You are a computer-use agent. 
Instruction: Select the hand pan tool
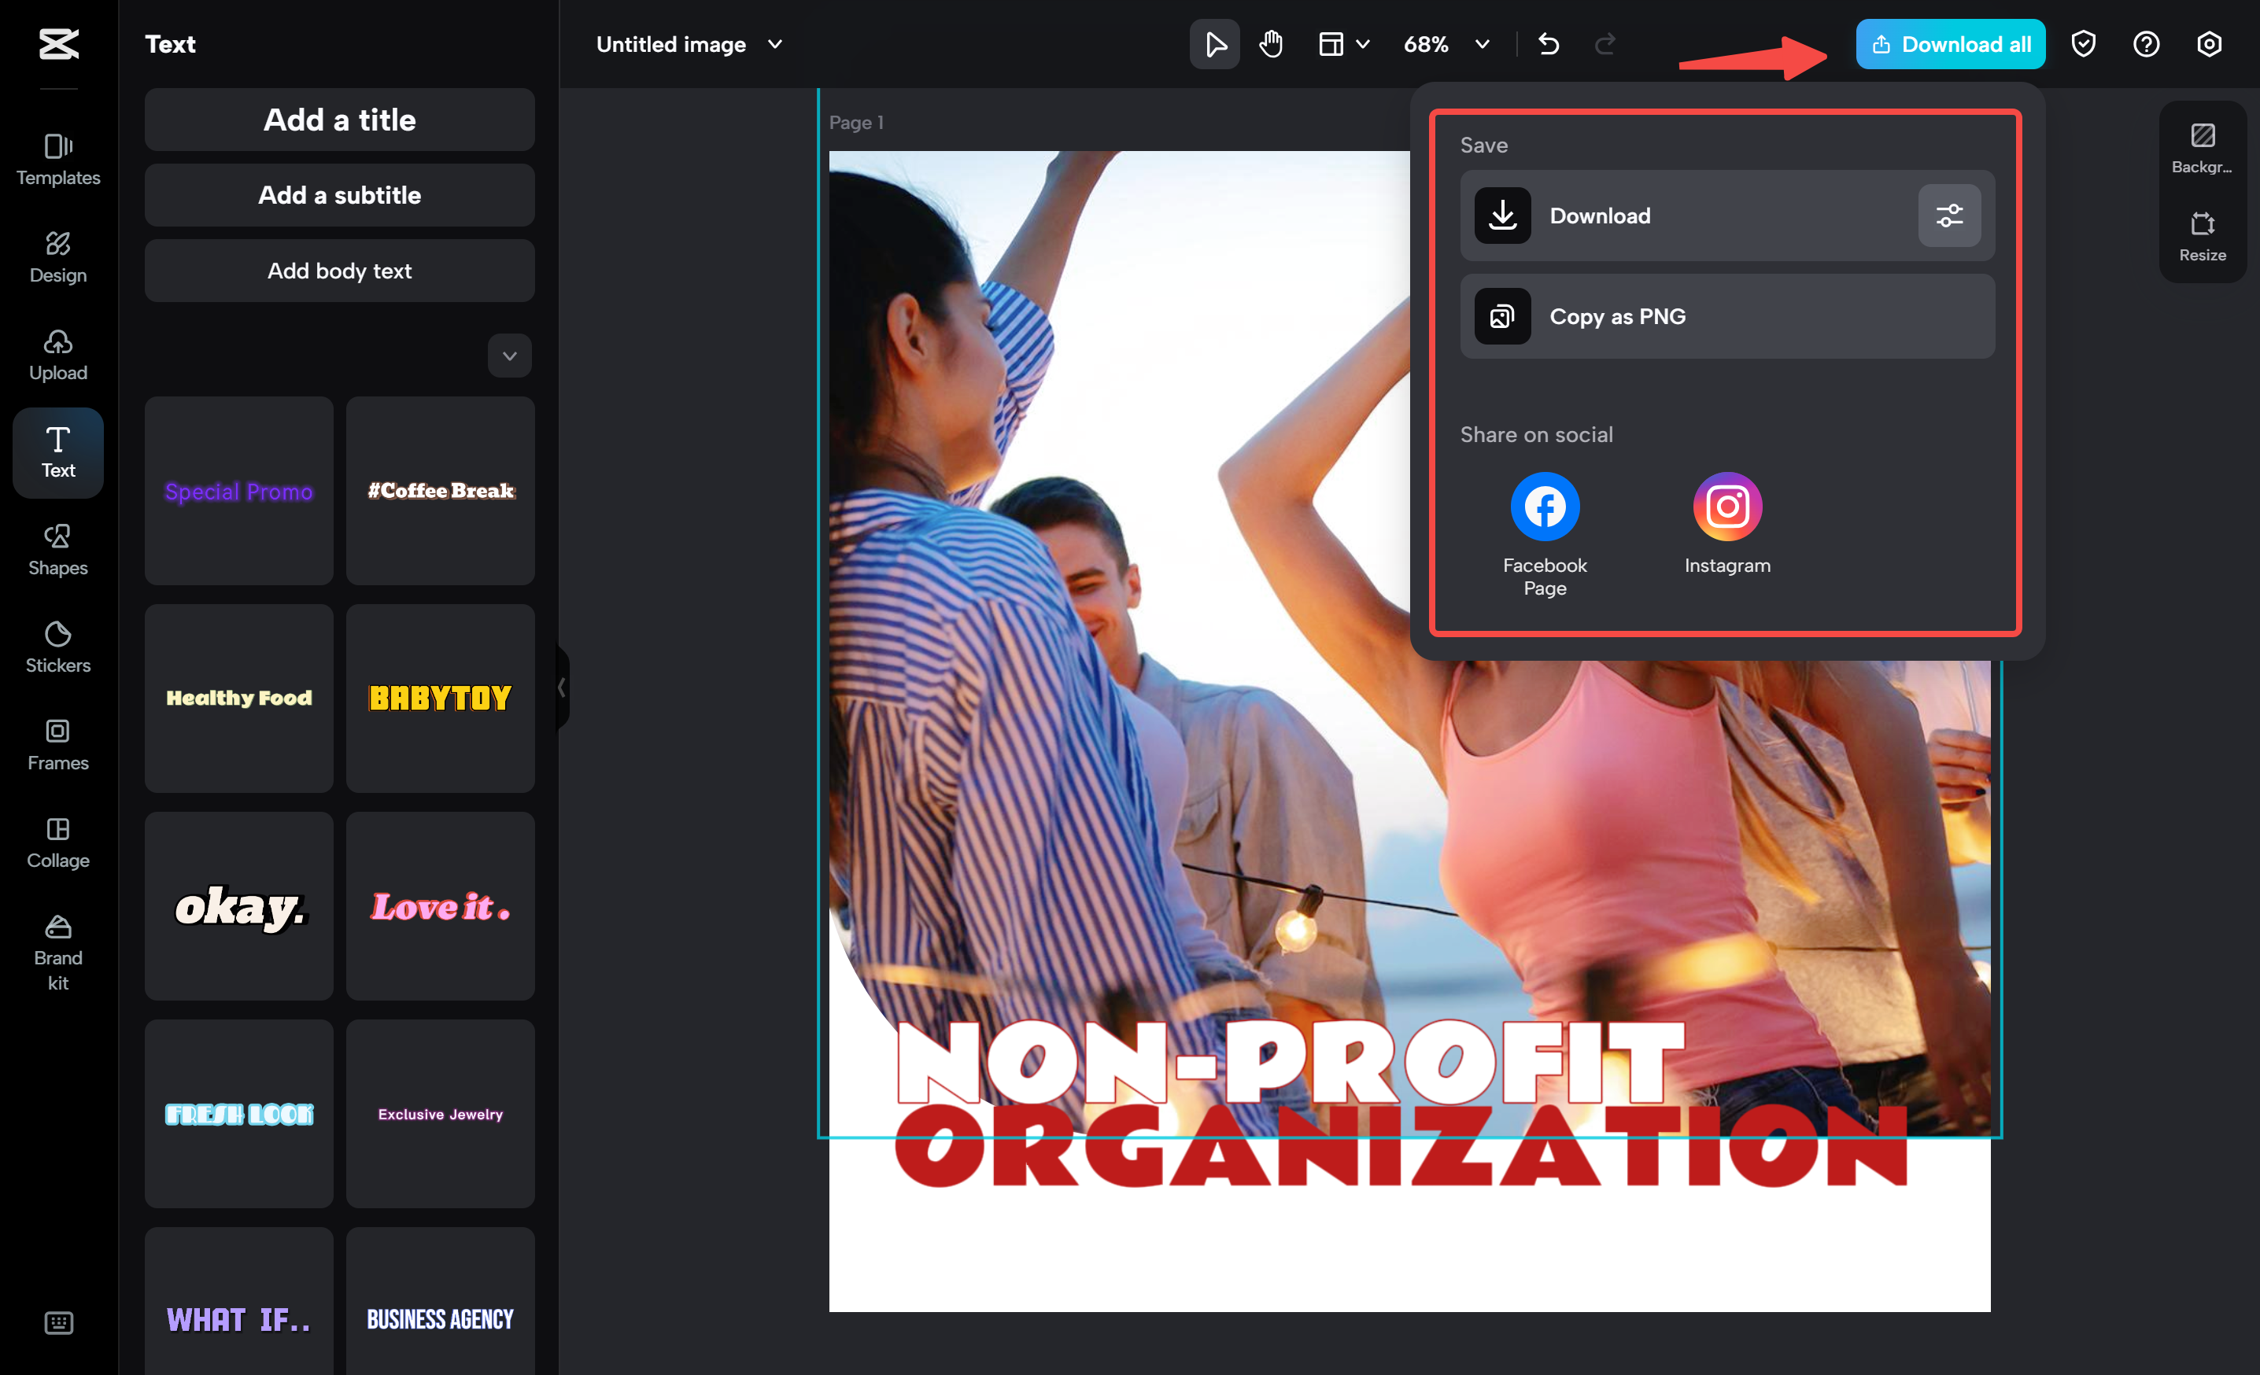click(1270, 44)
